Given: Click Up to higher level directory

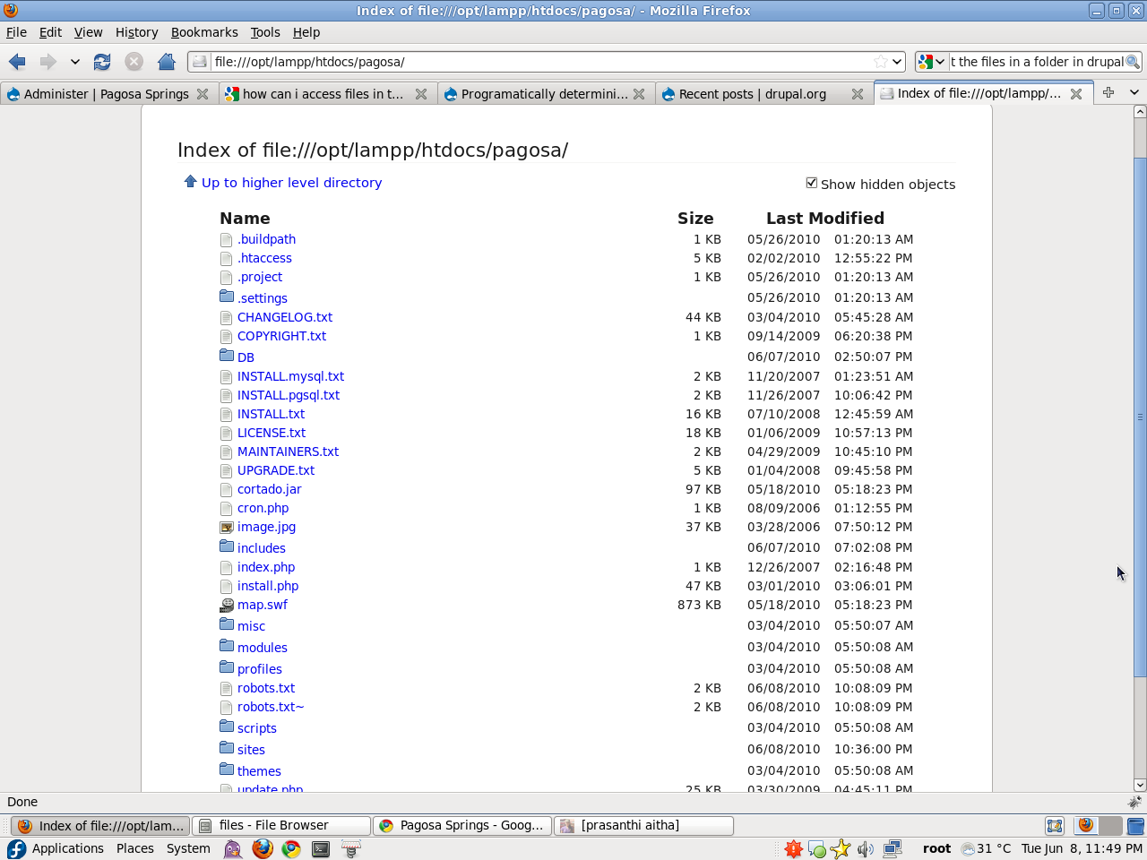Looking at the screenshot, I should pos(289,182).
